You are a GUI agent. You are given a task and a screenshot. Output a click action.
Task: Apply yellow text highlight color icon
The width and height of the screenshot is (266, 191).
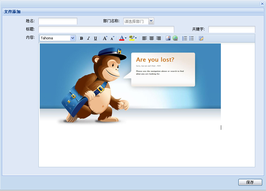click(x=132, y=38)
